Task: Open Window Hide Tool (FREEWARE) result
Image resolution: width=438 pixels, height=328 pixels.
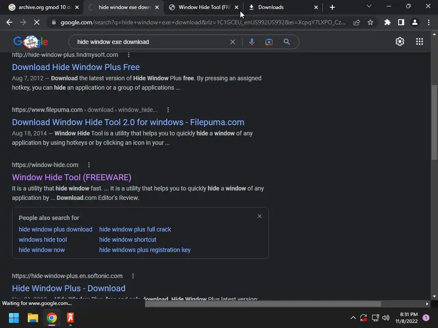Action: point(71,177)
